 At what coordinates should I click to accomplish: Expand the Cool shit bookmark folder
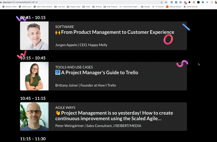pyautogui.click(x=59, y=7)
